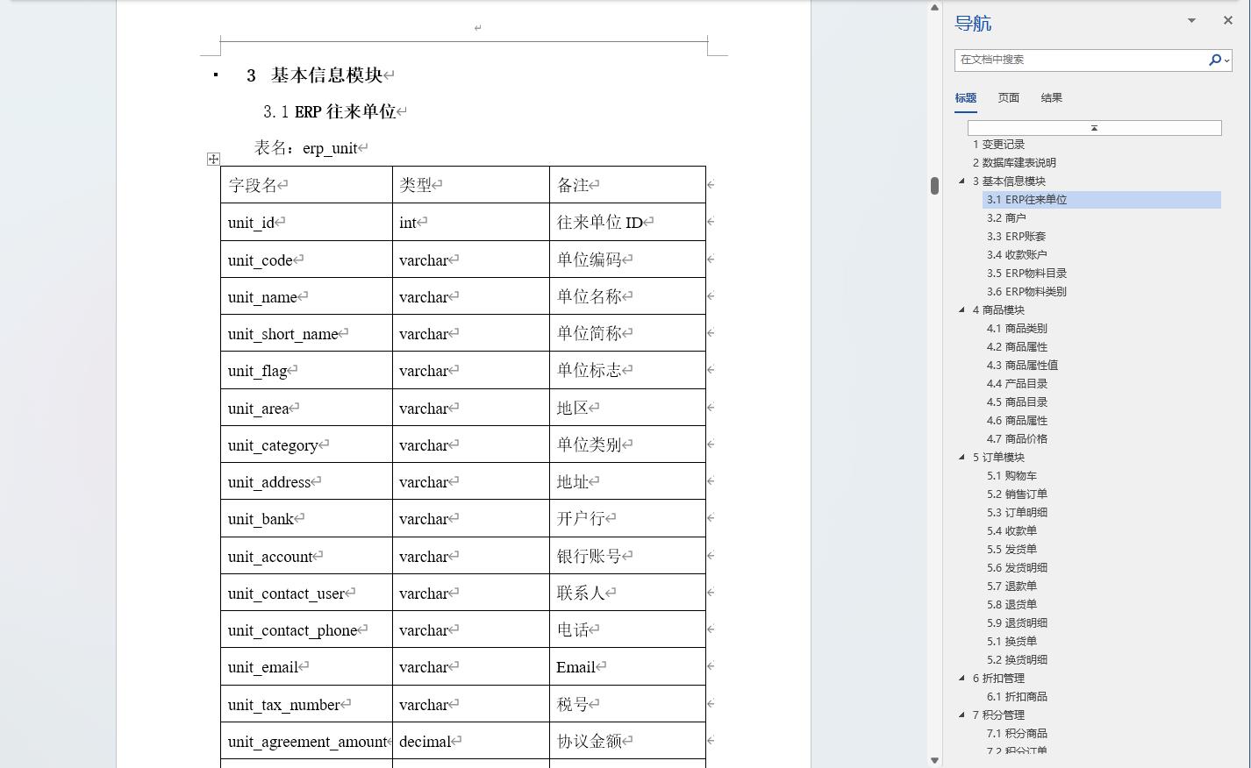Click the jump-to-beginning bar above headings list

coord(1094,128)
